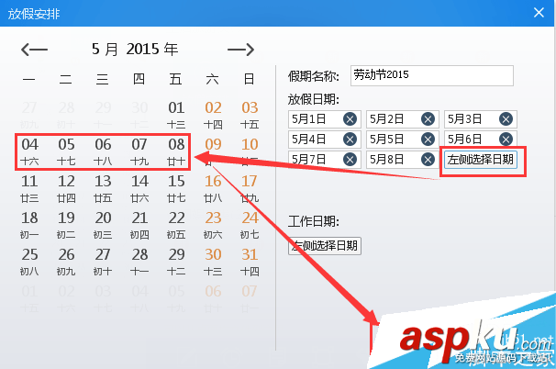Viewport: 556px width, 369px height.
Task: Select Saturday May 16 in the calendar
Action: click(213, 188)
